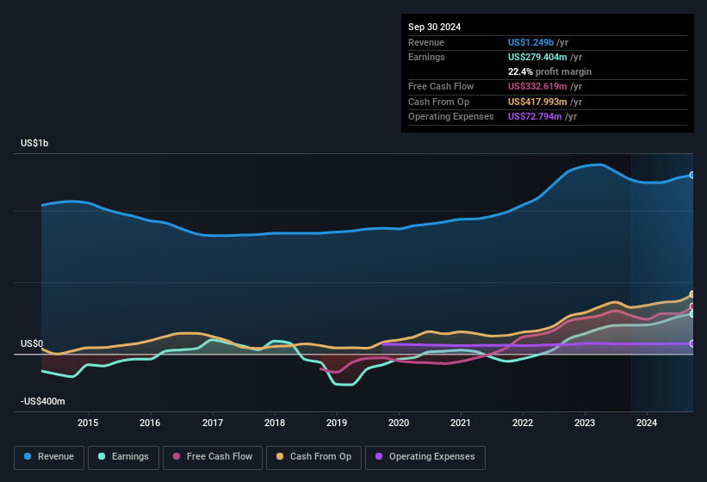
Task: Click the US$332.619m free cash flow value
Action: coord(537,86)
